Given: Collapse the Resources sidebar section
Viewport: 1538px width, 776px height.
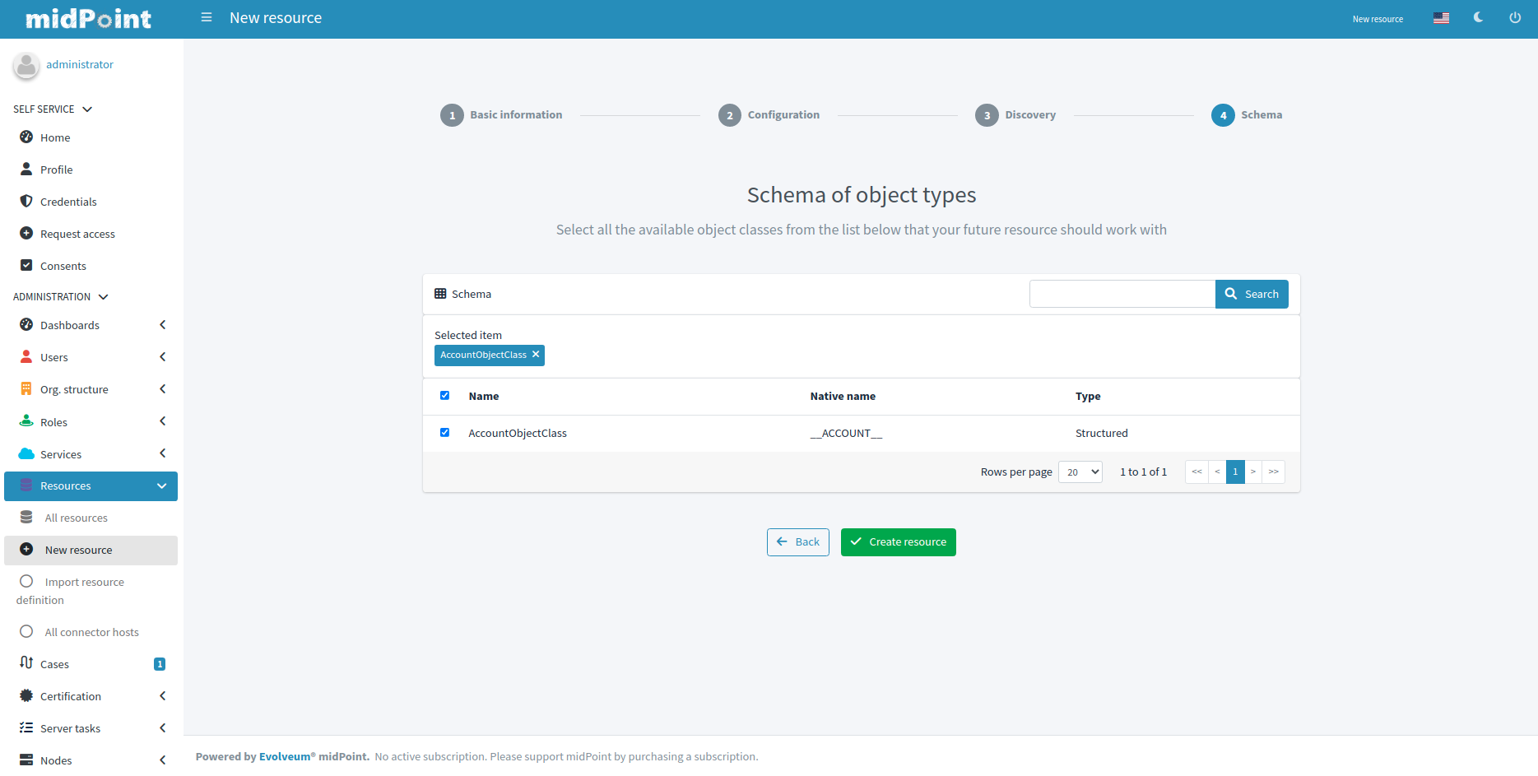Looking at the screenshot, I should coord(161,486).
